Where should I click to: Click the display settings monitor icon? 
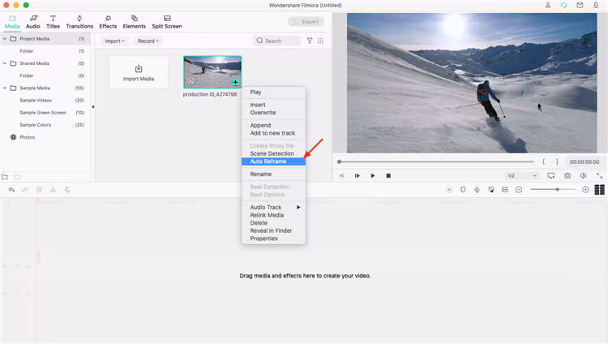click(551, 176)
